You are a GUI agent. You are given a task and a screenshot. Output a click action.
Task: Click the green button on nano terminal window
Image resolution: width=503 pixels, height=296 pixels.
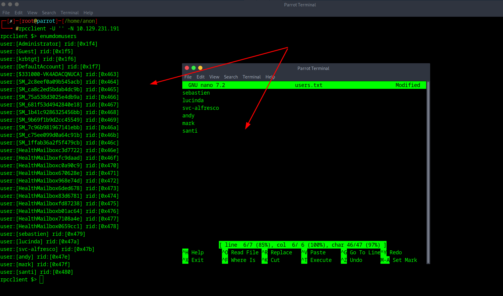click(194, 68)
